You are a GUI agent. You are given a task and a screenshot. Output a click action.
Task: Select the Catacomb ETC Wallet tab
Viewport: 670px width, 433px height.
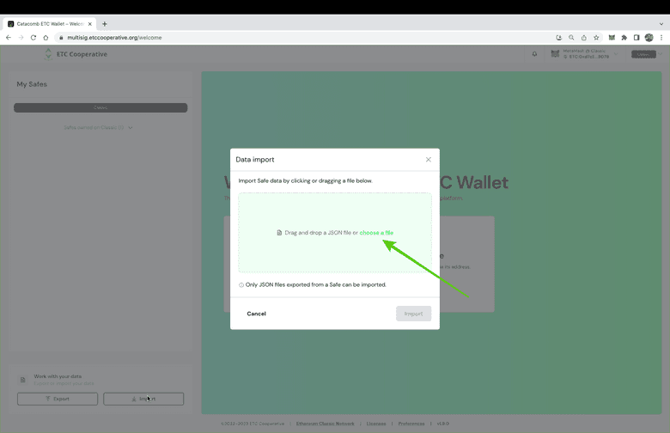coord(50,24)
